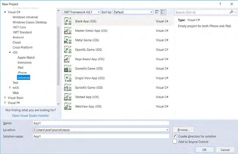Select Universal under iOS

[23, 77]
